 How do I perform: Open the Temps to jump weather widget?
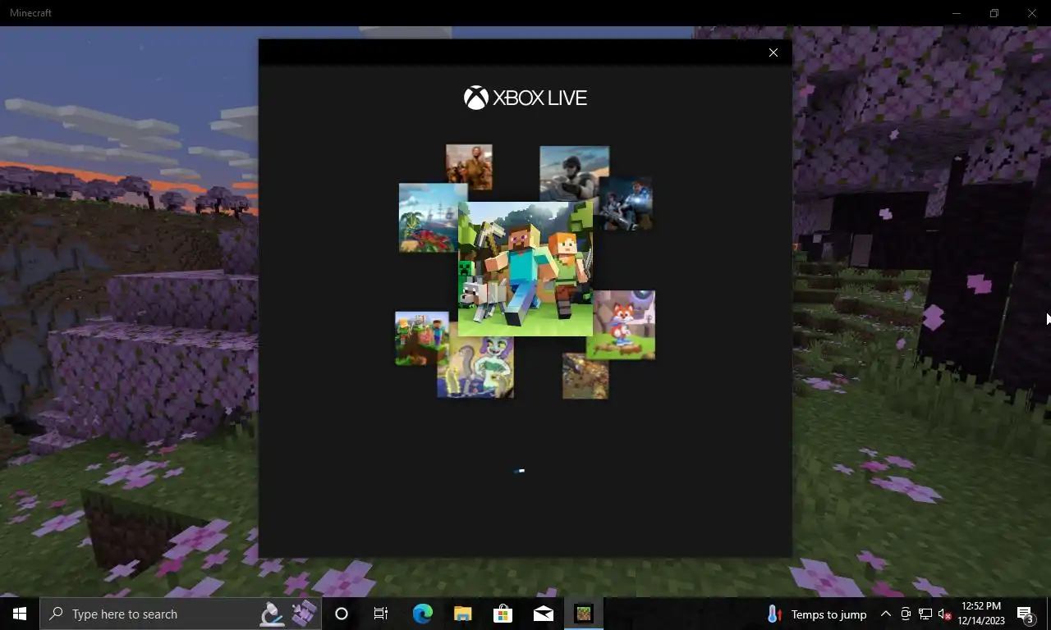pyautogui.click(x=817, y=614)
